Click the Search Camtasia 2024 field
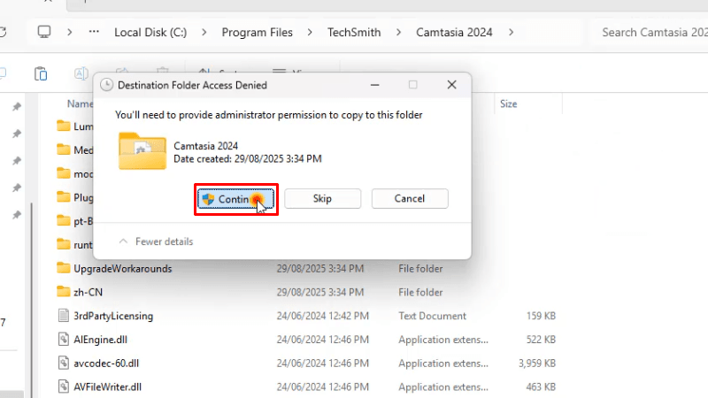This screenshot has height=398, width=708. click(x=644, y=33)
